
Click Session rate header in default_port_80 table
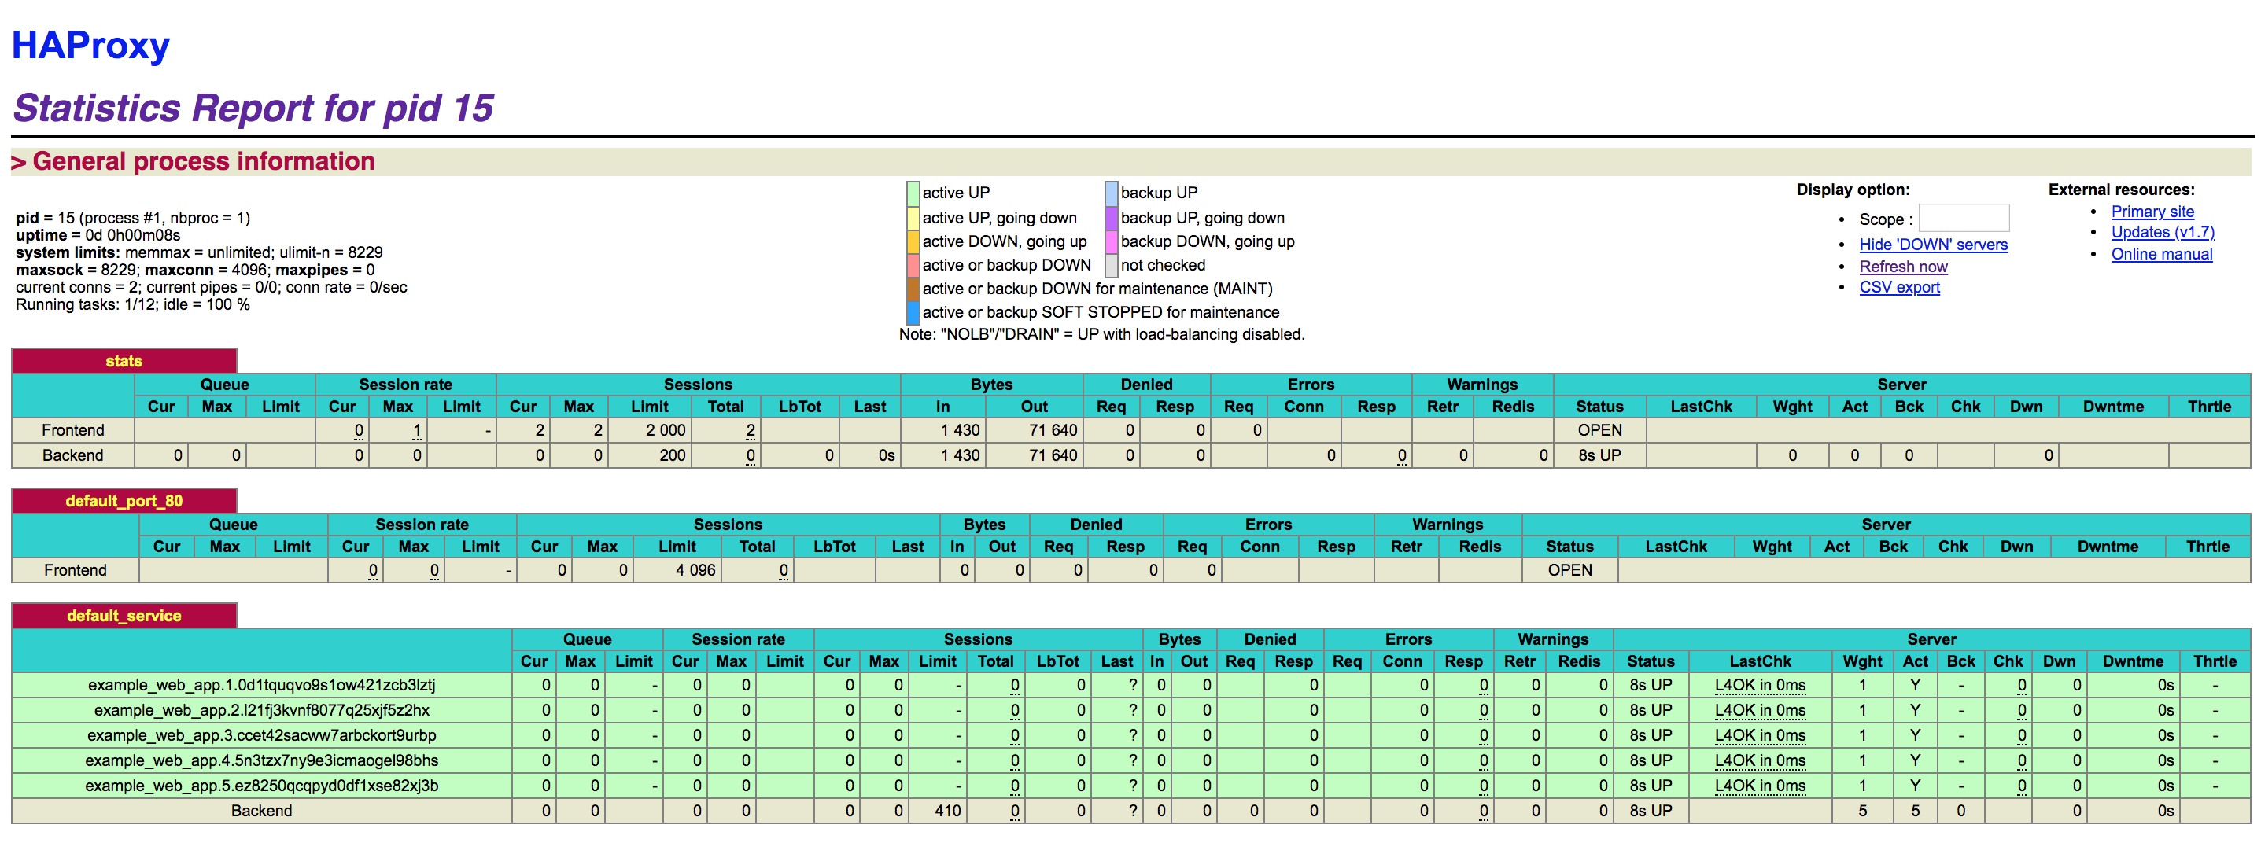point(422,525)
